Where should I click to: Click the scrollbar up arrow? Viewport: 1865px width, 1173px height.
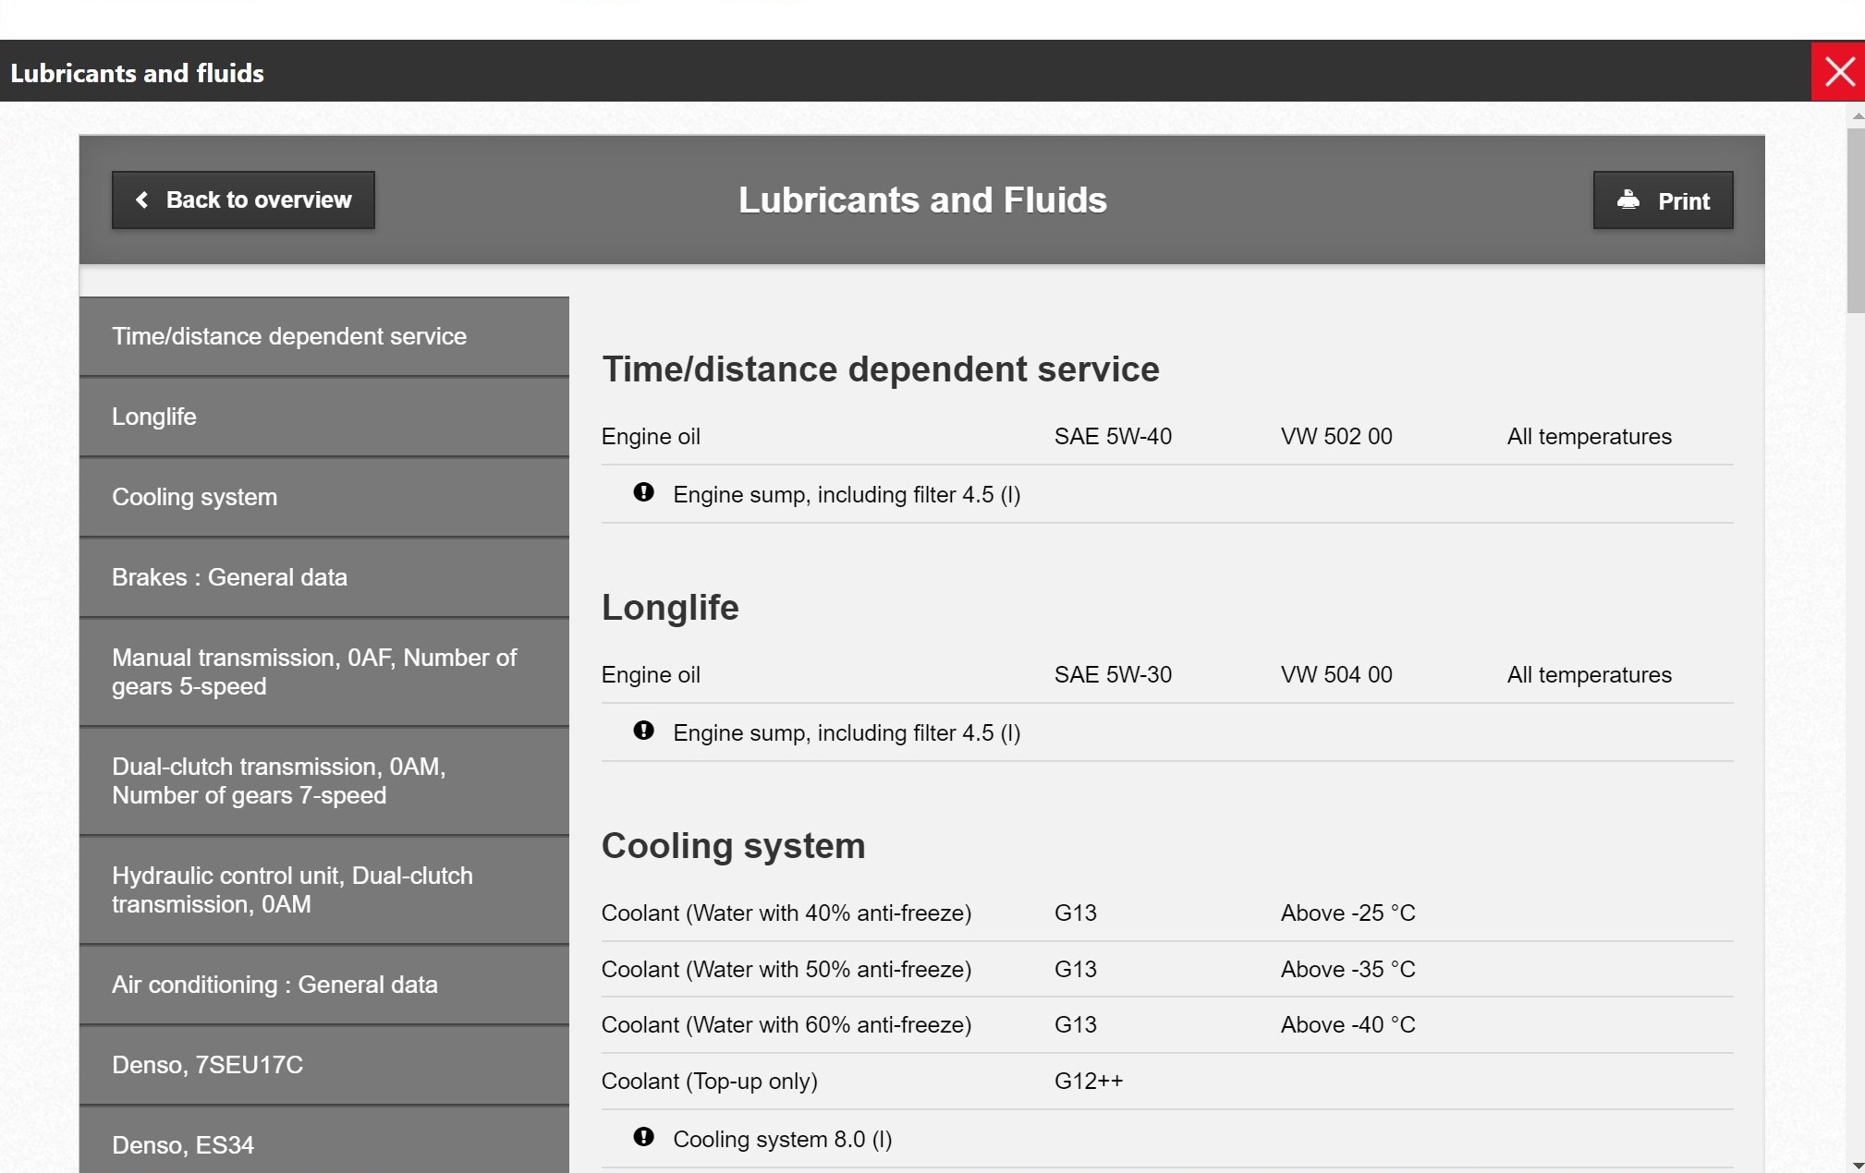1857,115
